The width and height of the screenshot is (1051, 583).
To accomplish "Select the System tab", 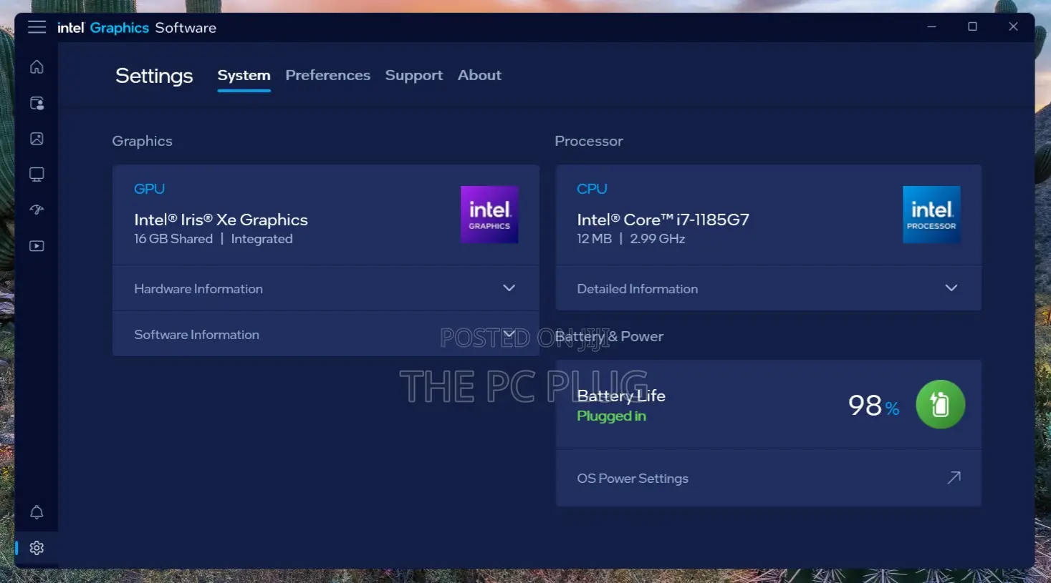I will coord(244,76).
